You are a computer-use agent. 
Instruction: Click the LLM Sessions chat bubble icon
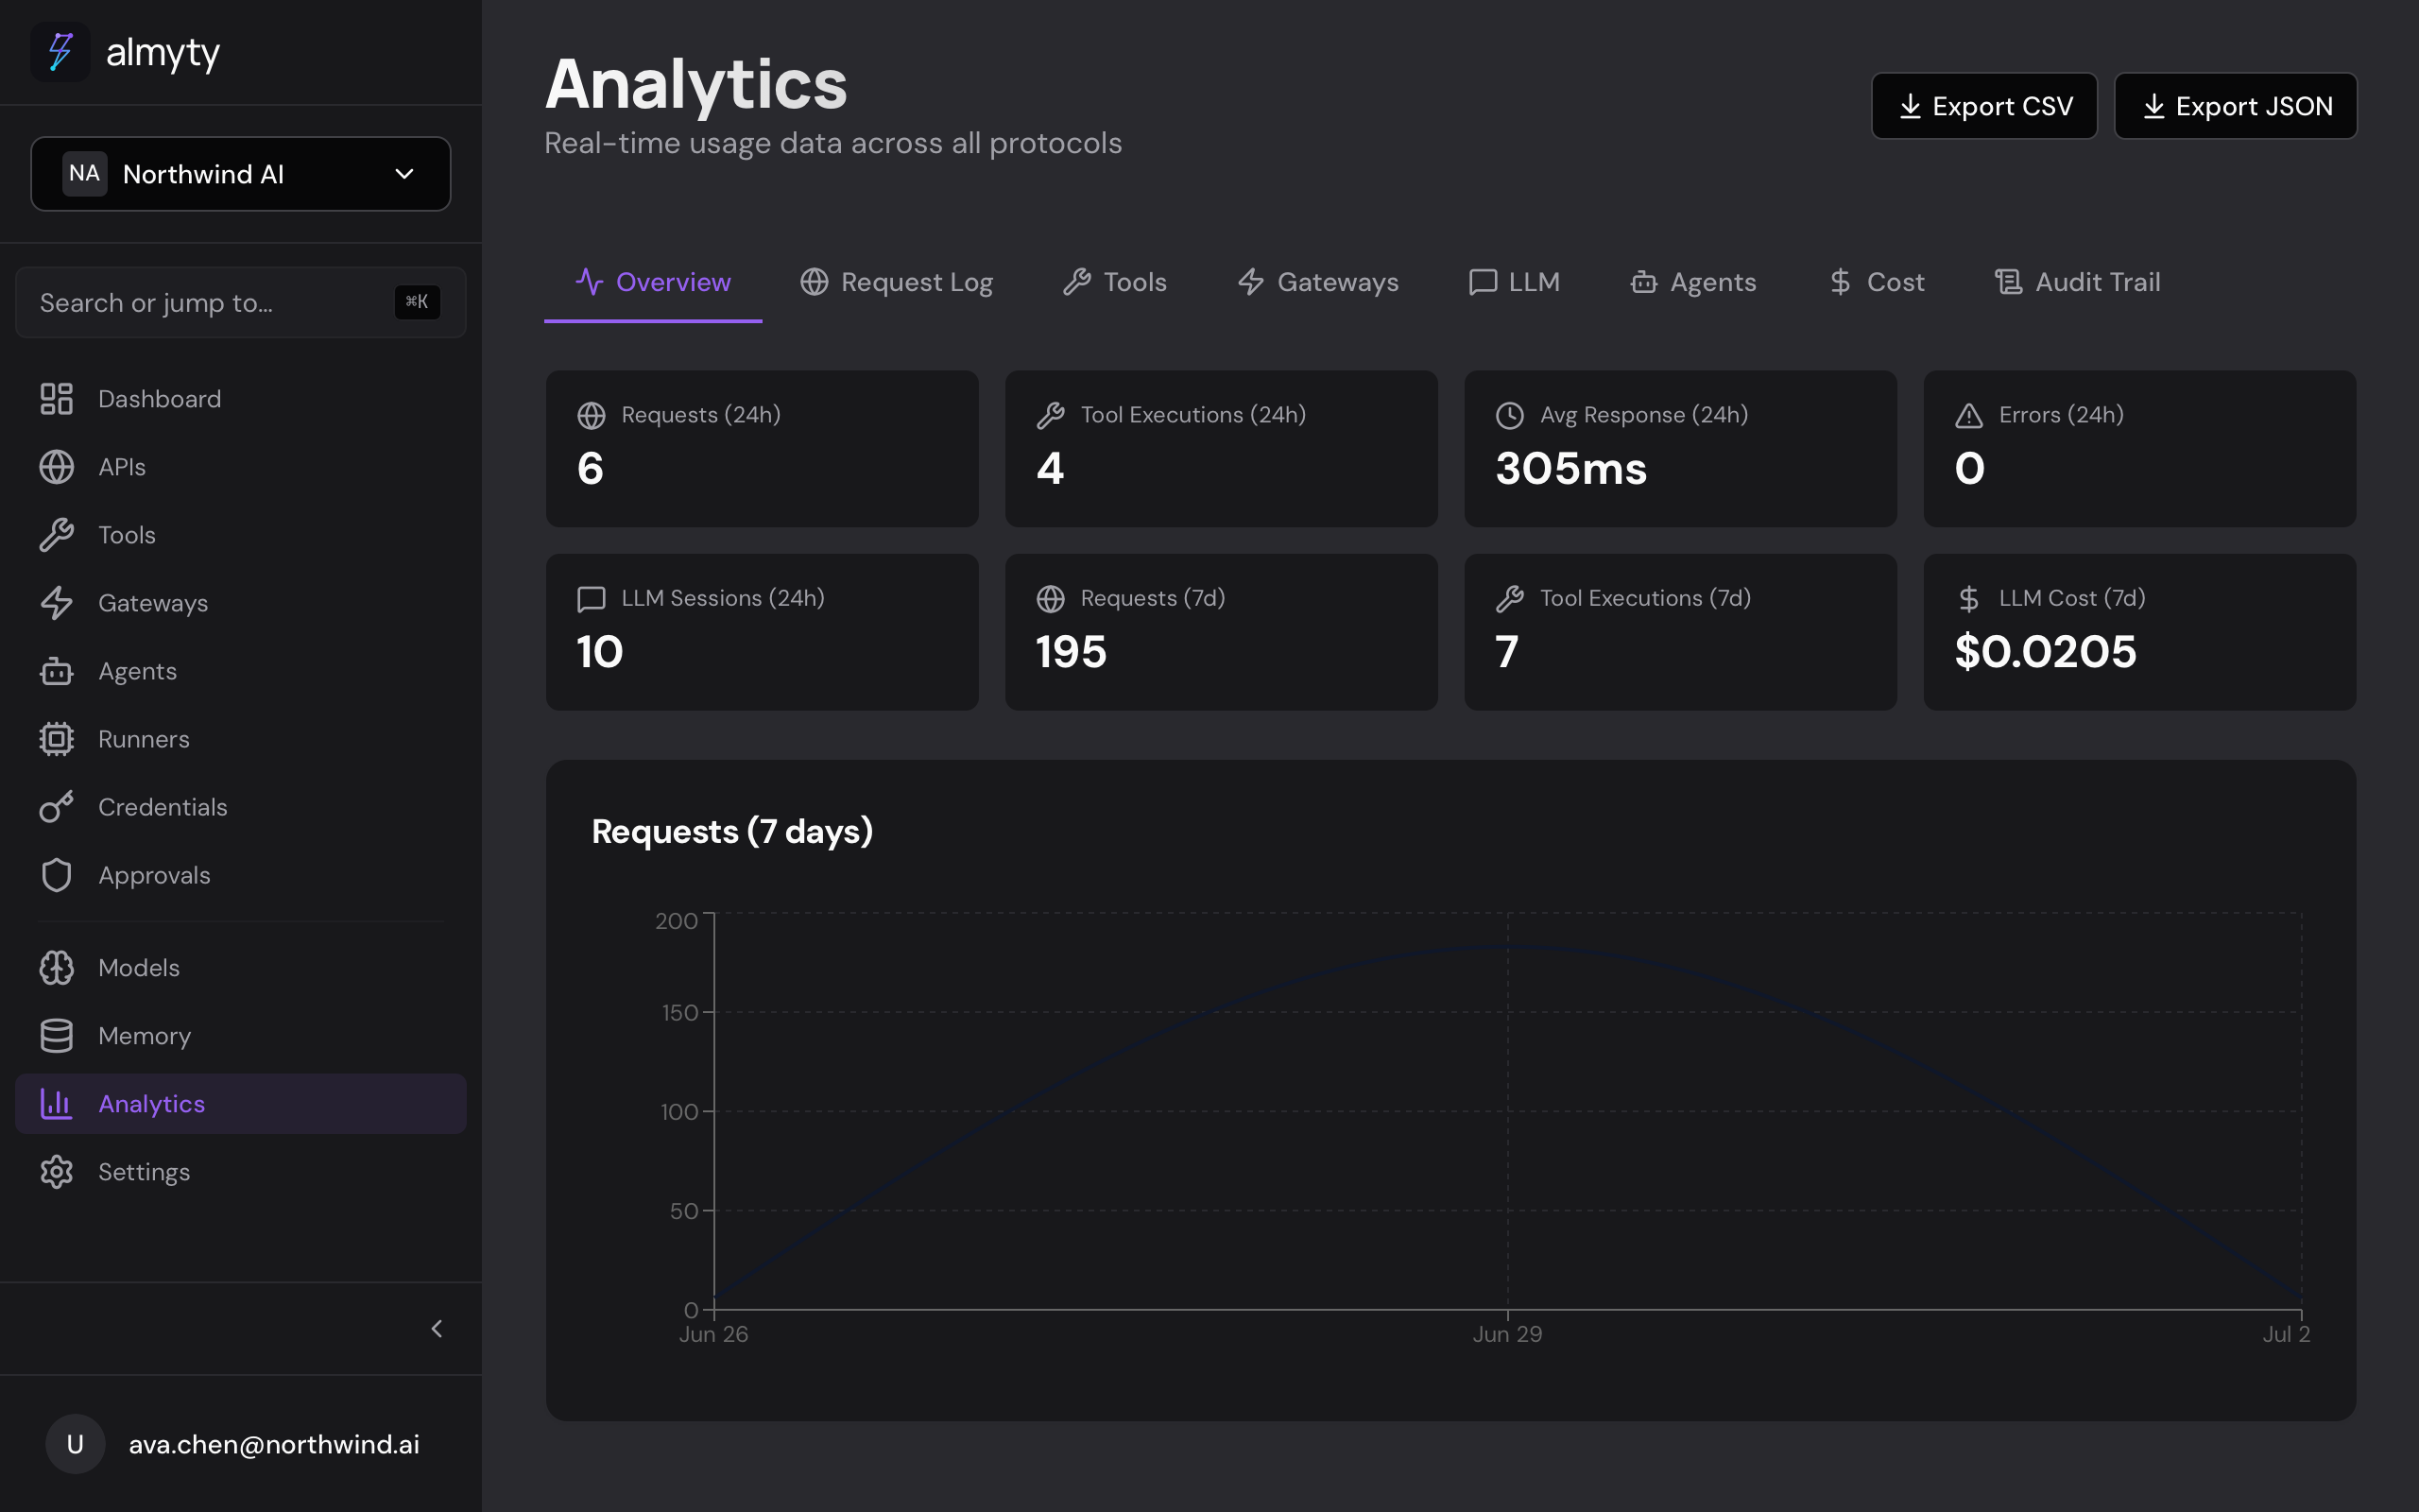click(x=592, y=599)
